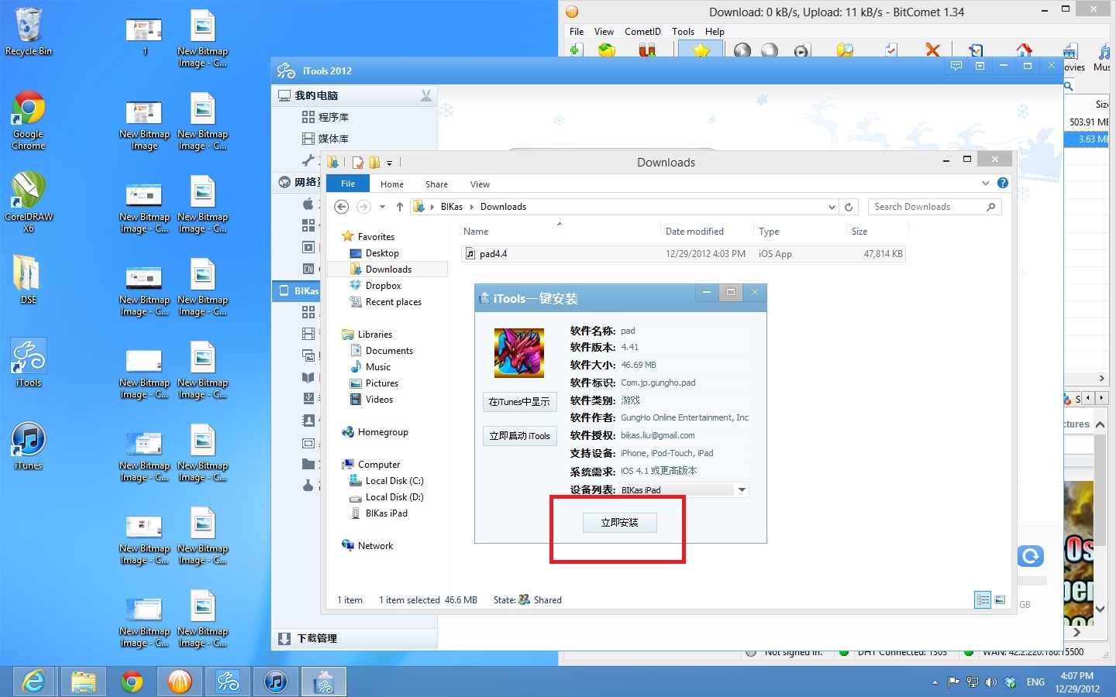Select Recent places in Favorites
Screen dimensions: 1116x697
(393, 302)
